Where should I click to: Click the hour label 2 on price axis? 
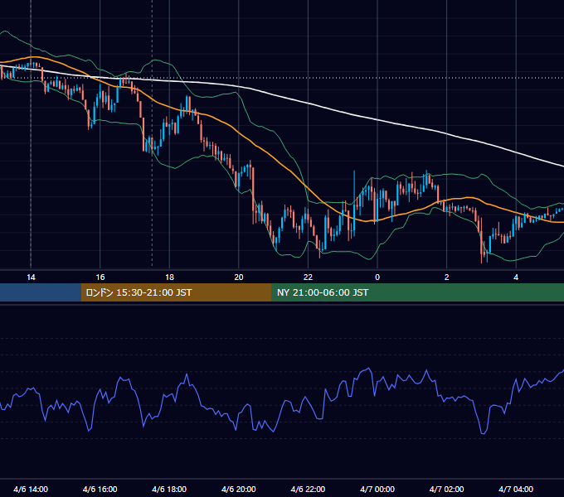(447, 277)
